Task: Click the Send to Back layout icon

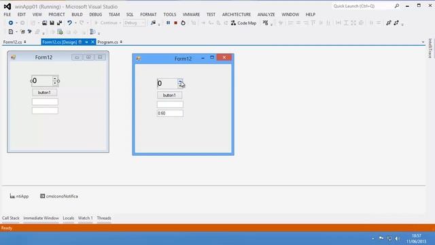Action: pos(396,23)
